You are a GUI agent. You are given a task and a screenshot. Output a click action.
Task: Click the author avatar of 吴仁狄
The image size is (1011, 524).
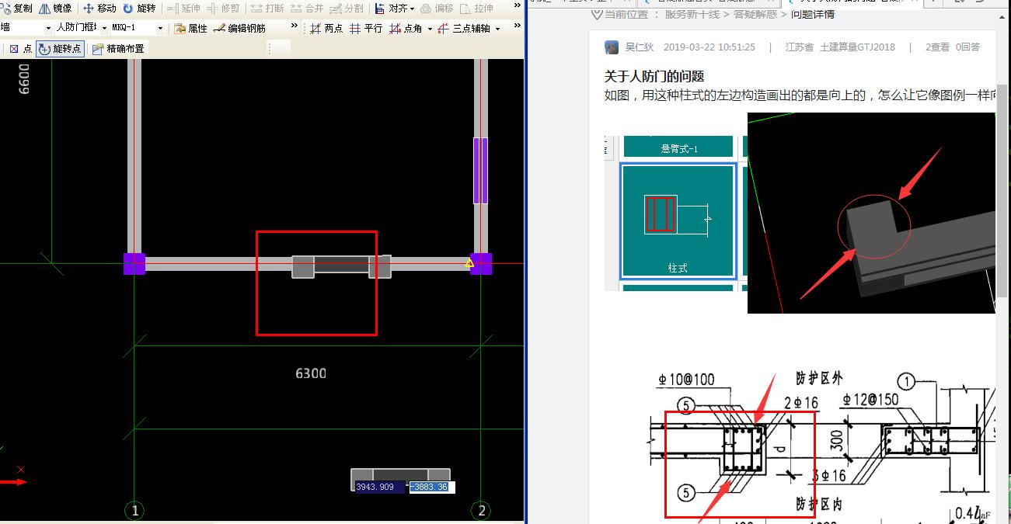(x=612, y=47)
